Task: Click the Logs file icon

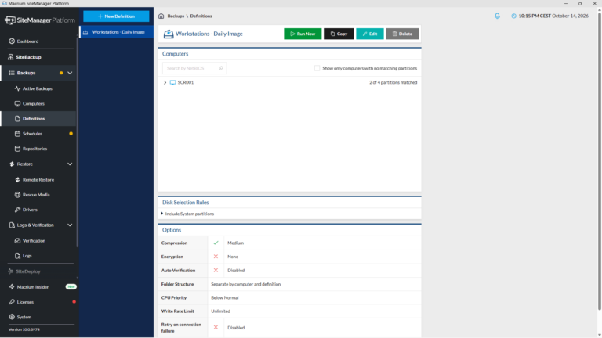Action: [x=17, y=256]
